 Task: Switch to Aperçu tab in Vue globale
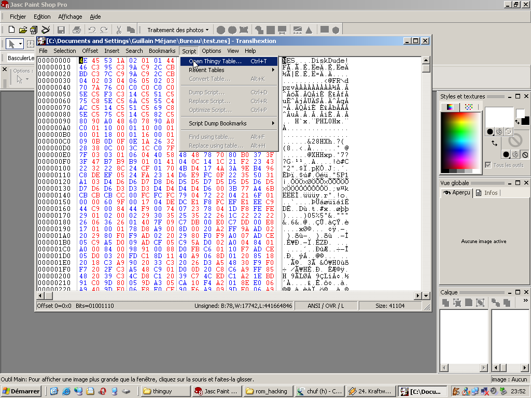456,193
